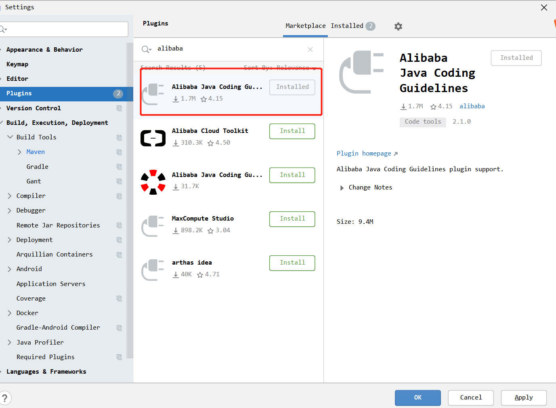Click project-level icon beside Deployment
This screenshot has width=556, height=408.
coord(119,240)
